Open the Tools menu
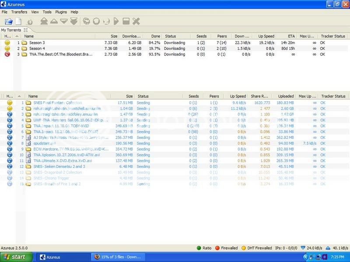 47,12
